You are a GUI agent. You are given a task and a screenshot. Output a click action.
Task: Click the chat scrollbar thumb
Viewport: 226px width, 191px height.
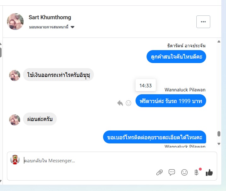click(x=219, y=134)
